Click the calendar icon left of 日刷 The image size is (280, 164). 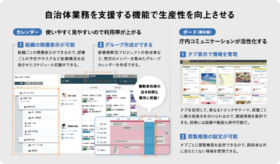pyautogui.click(x=63, y=81)
